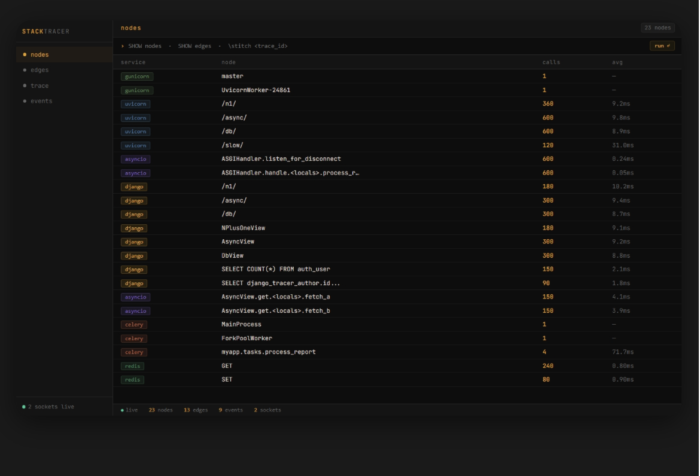This screenshot has width=700, height=476.
Task: Open the events sidebar item
Action: [64, 101]
